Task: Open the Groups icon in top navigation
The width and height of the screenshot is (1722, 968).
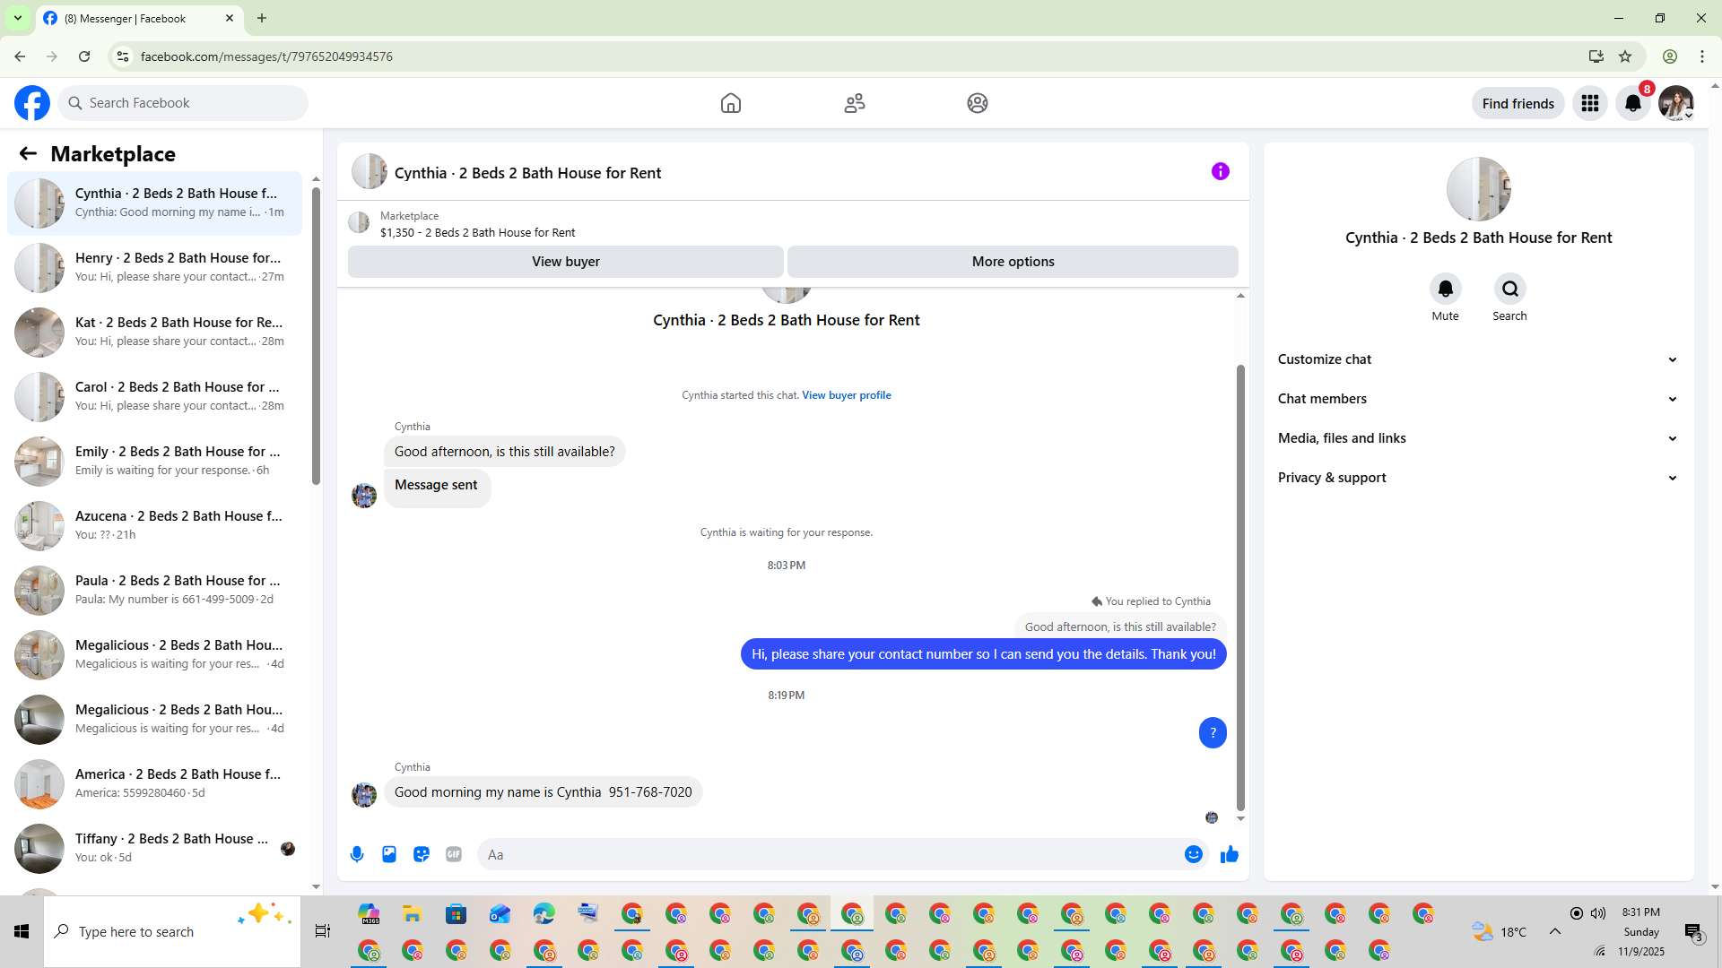Action: (x=978, y=103)
